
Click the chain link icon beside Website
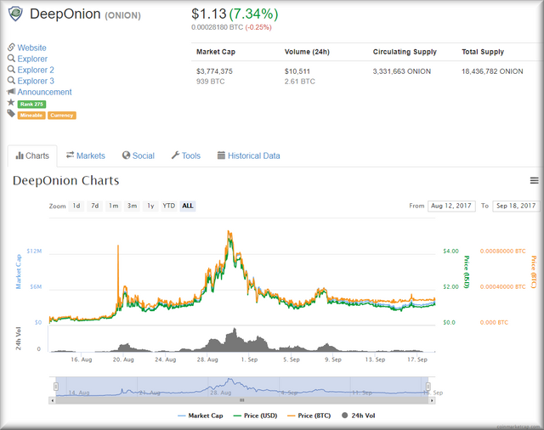[11, 47]
